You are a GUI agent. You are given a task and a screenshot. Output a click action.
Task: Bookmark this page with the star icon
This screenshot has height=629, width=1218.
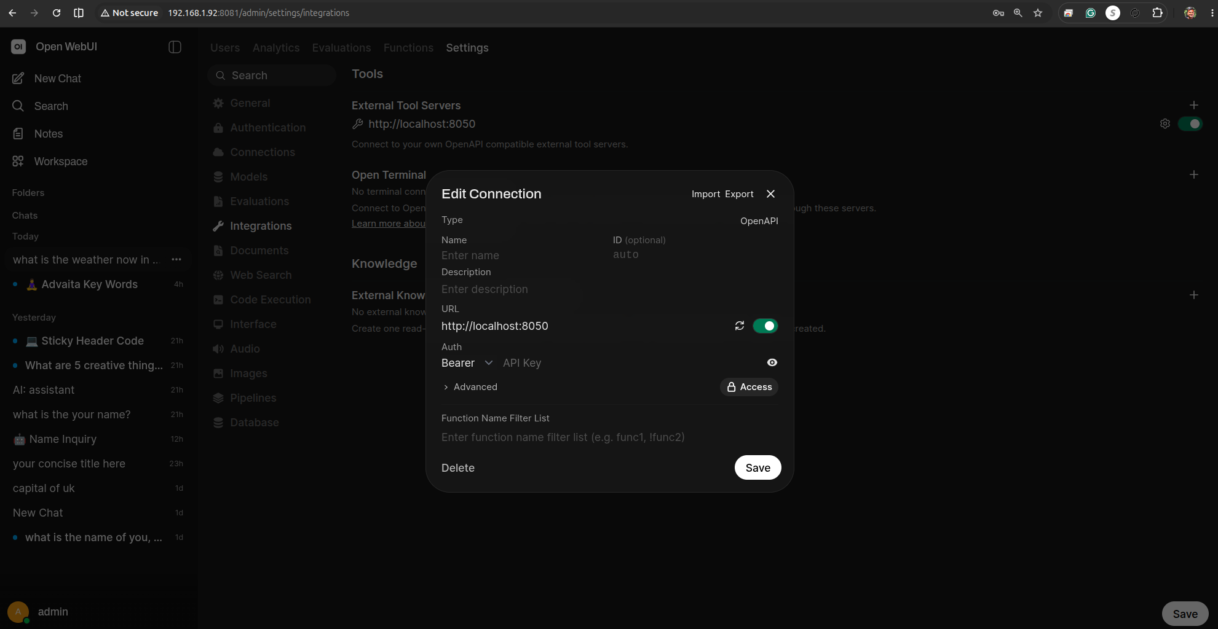[1038, 13]
